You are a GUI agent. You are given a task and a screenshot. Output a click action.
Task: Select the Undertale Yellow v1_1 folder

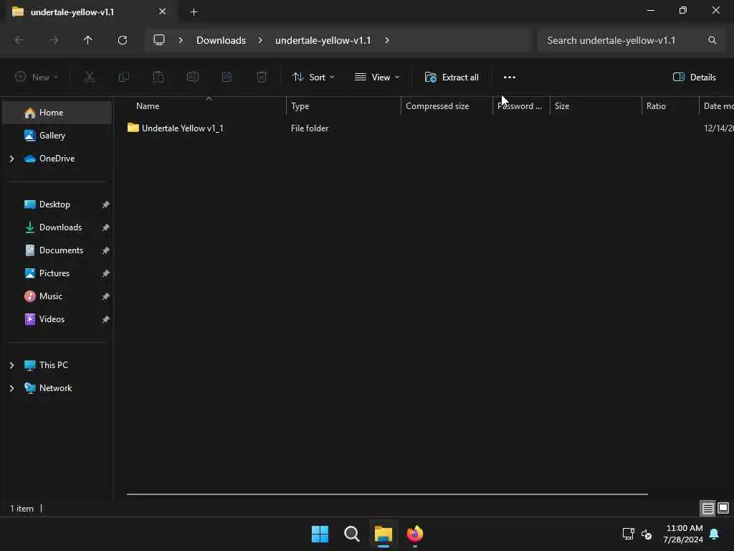(x=183, y=128)
